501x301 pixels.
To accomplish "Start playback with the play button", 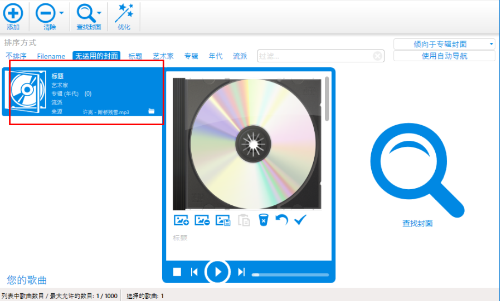I will click(x=217, y=272).
